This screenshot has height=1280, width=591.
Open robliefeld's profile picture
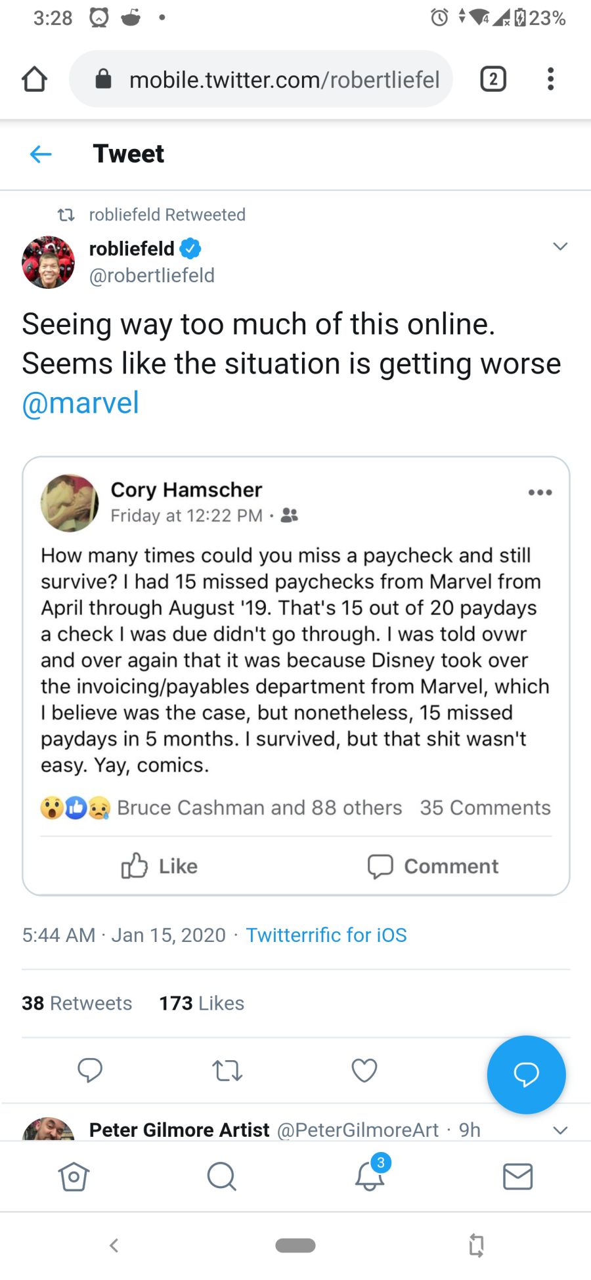48,262
